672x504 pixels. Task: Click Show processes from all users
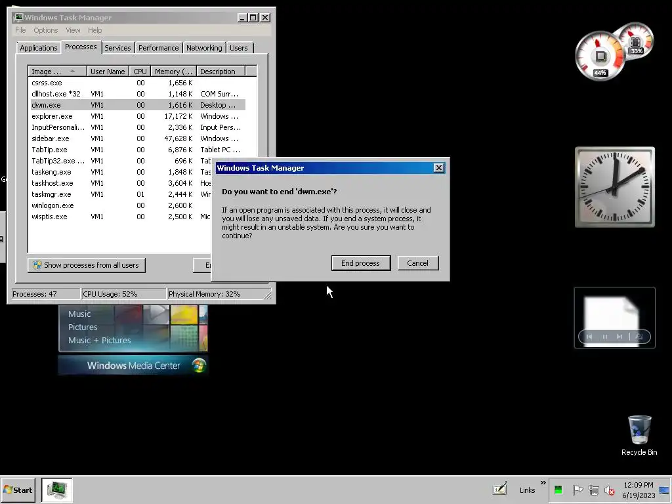[x=87, y=265]
